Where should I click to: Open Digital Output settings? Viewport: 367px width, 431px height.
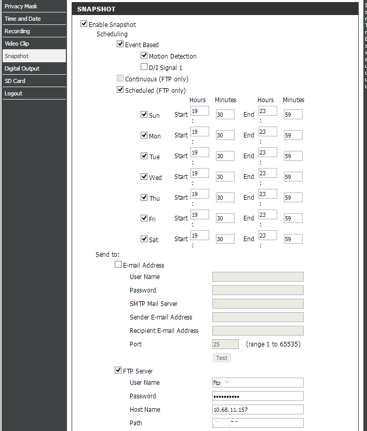[22, 68]
